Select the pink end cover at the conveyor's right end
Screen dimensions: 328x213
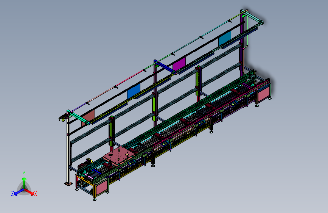pos(264,94)
